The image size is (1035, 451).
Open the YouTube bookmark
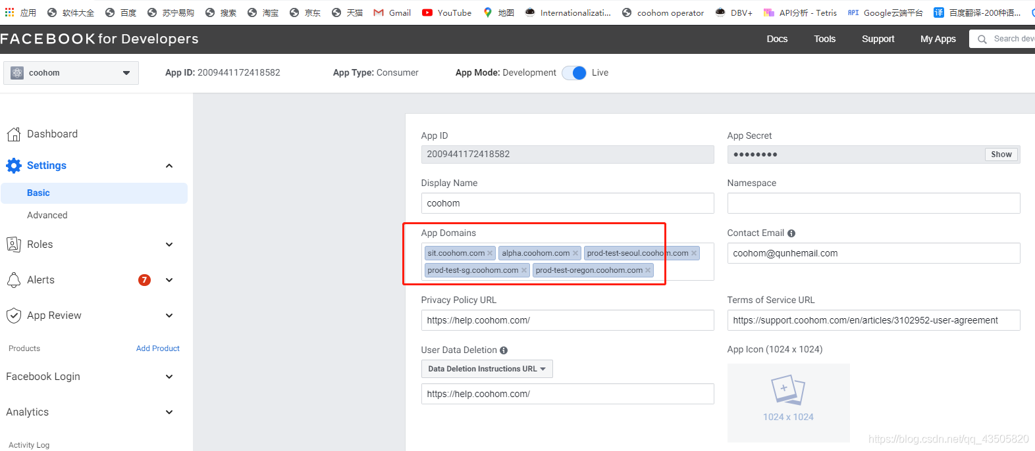(446, 12)
